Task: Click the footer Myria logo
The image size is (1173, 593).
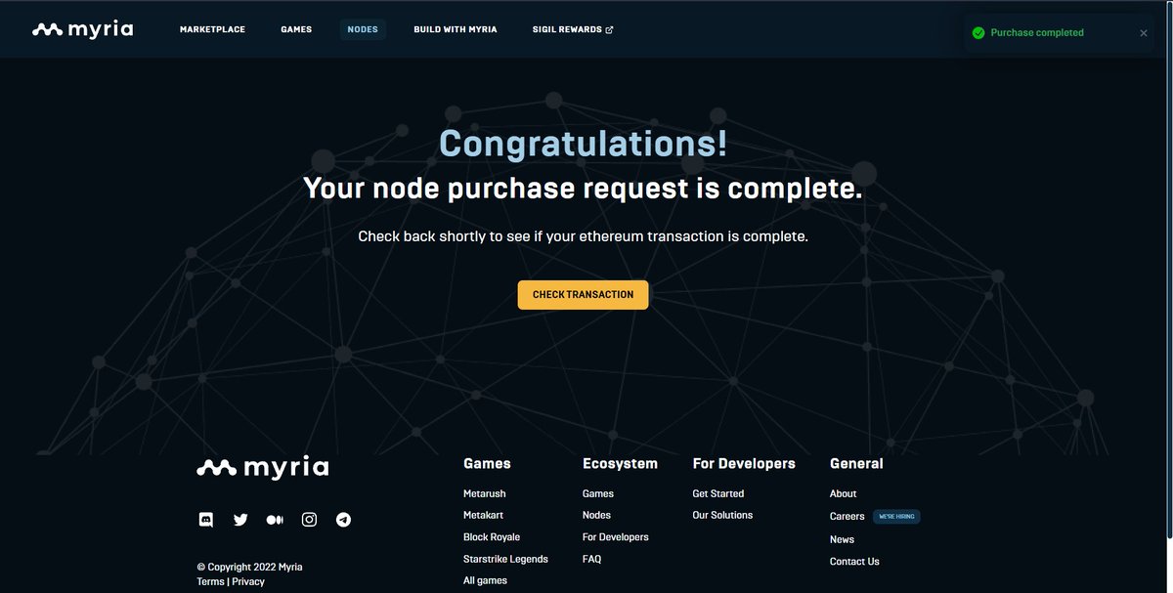Action: (x=262, y=467)
